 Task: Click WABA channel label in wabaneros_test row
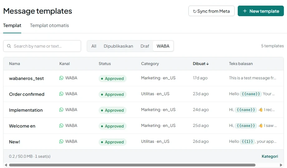(x=71, y=78)
